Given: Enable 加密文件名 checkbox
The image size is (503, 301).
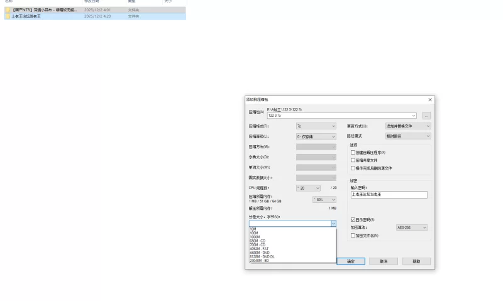Looking at the screenshot, I should (x=353, y=236).
